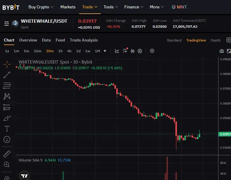The height and width of the screenshot is (180, 231).
Task: Click the WHITEWHALE coin avatar icon
Action: (15, 24)
